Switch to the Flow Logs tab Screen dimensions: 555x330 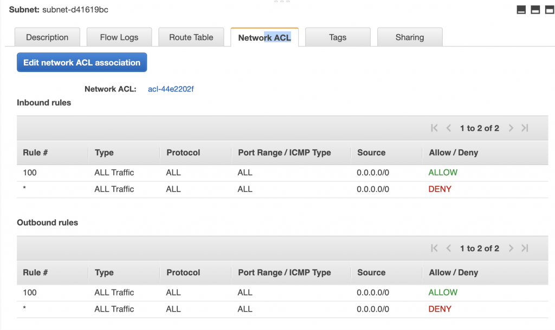point(119,37)
